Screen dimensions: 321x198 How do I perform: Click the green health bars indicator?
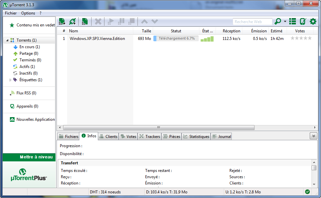(207, 39)
